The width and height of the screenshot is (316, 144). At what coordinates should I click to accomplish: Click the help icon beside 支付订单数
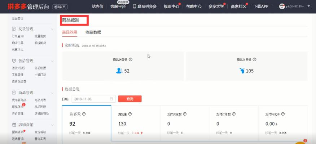tap(234, 114)
